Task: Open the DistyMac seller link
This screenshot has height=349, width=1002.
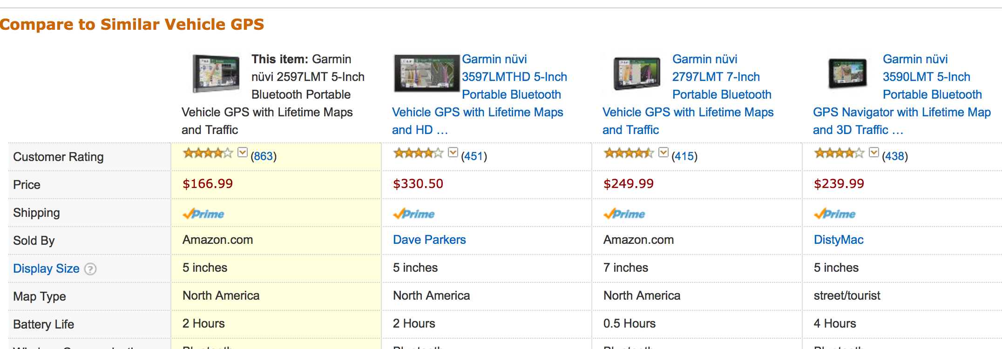Action: pyautogui.click(x=839, y=240)
